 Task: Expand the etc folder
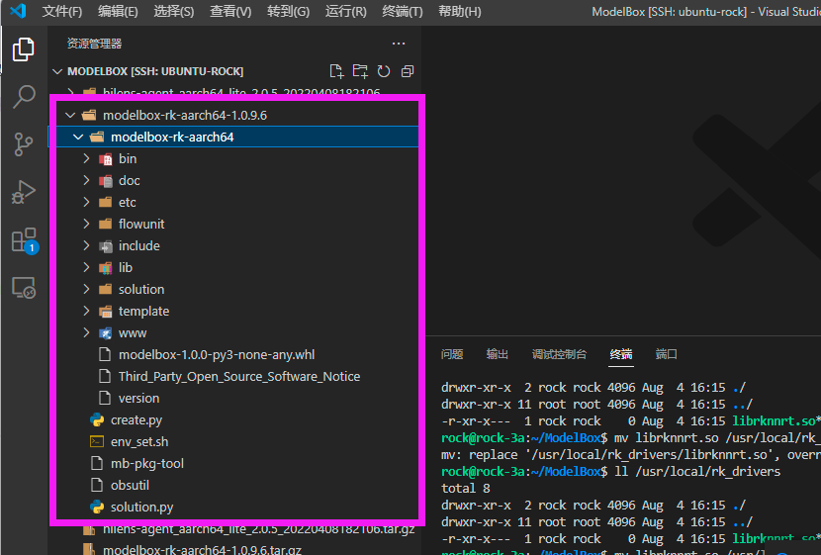(x=87, y=202)
